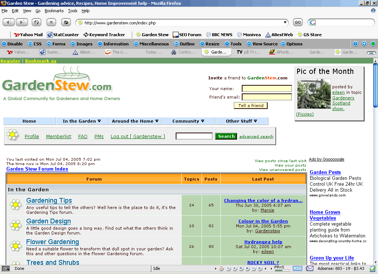
Task: Open the mail envelope icon in status bar
Action: pyautogui.click(x=310, y=268)
